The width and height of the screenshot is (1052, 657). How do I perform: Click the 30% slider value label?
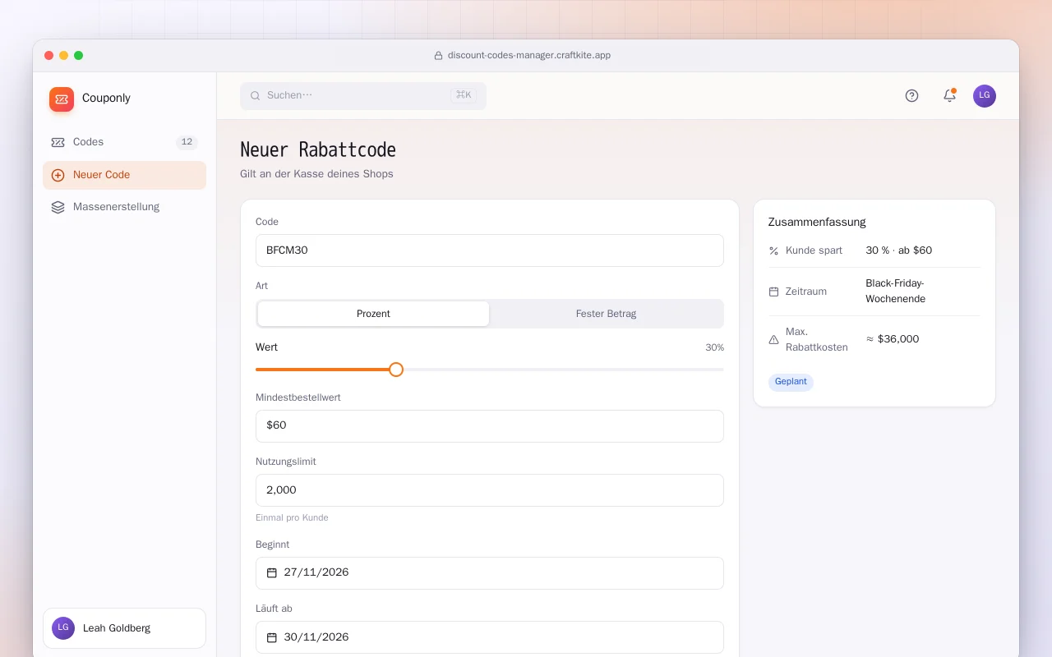click(x=714, y=348)
